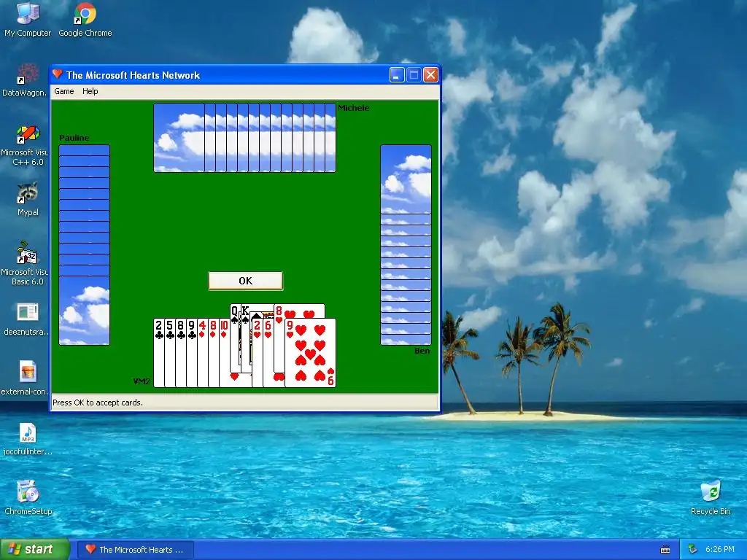
Task: Minimize the Microsoft Hearts Network window
Action: tap(397, 75)
